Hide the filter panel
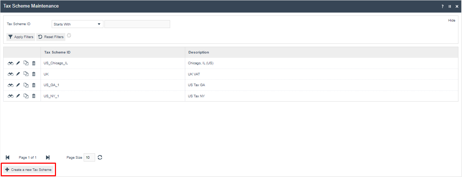 point(452,20)
